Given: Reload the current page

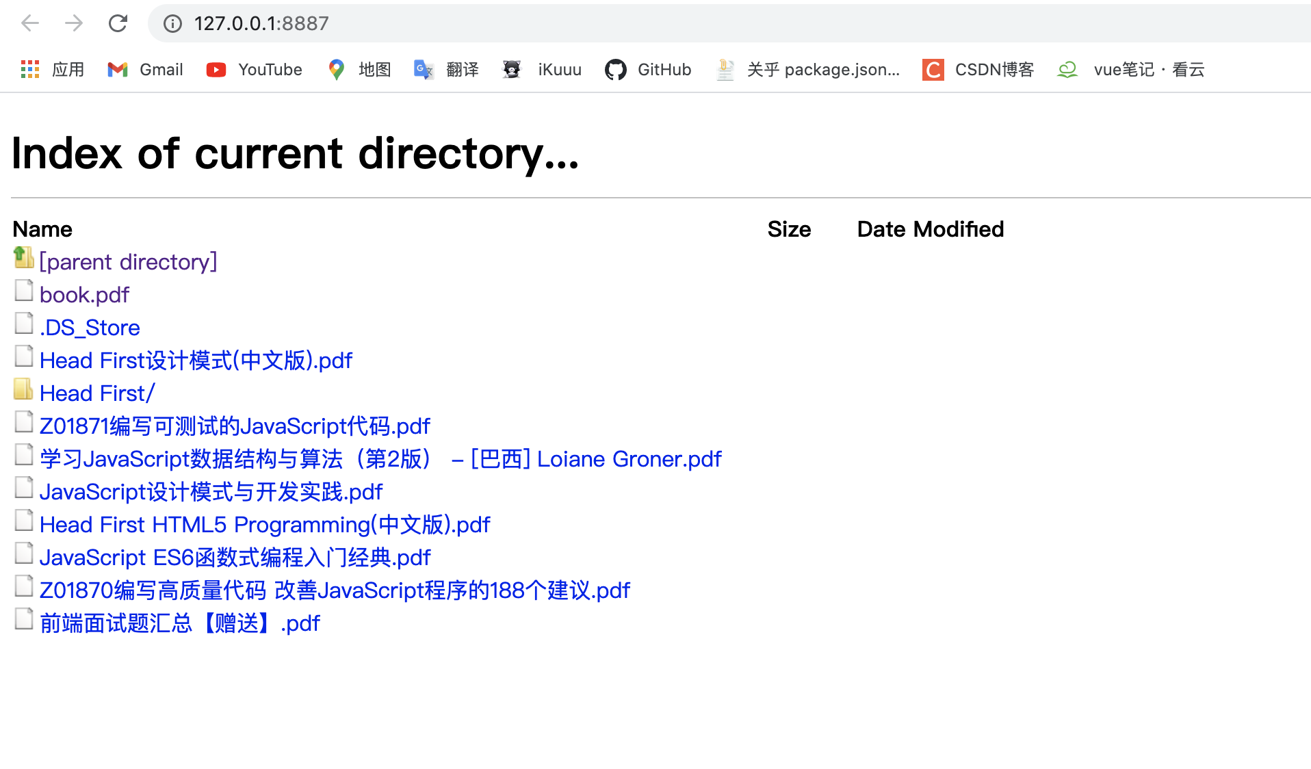Looking at the screenshot, I should 118,23.
